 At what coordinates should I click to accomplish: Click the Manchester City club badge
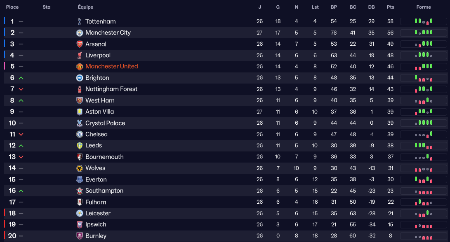80,33
